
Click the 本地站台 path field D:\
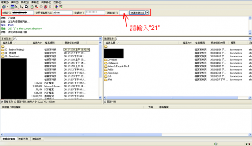click(56, 39)
